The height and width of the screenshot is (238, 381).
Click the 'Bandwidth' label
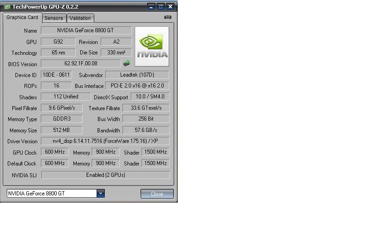coord(108,131)
